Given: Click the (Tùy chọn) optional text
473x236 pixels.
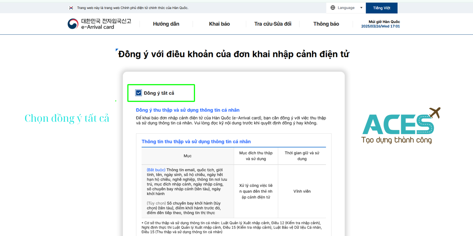Looking at the screenshot, I should [156, 203].
